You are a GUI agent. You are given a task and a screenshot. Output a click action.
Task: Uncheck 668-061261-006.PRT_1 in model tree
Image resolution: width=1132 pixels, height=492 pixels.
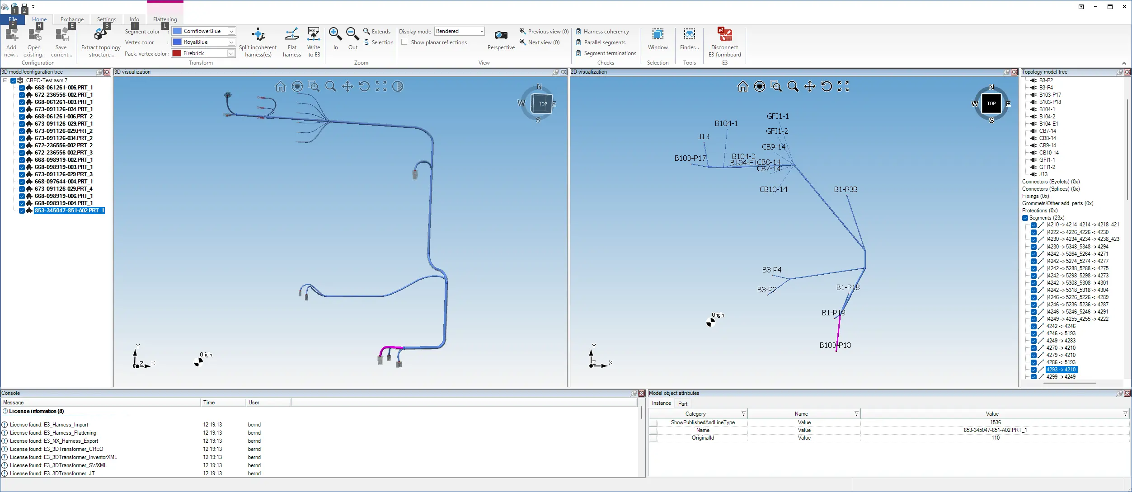click(22, 88)
